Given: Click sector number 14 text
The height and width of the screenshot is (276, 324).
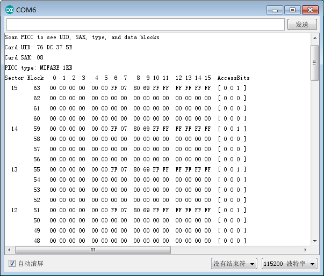Looking at the screenshot, I should pos(15,129).
